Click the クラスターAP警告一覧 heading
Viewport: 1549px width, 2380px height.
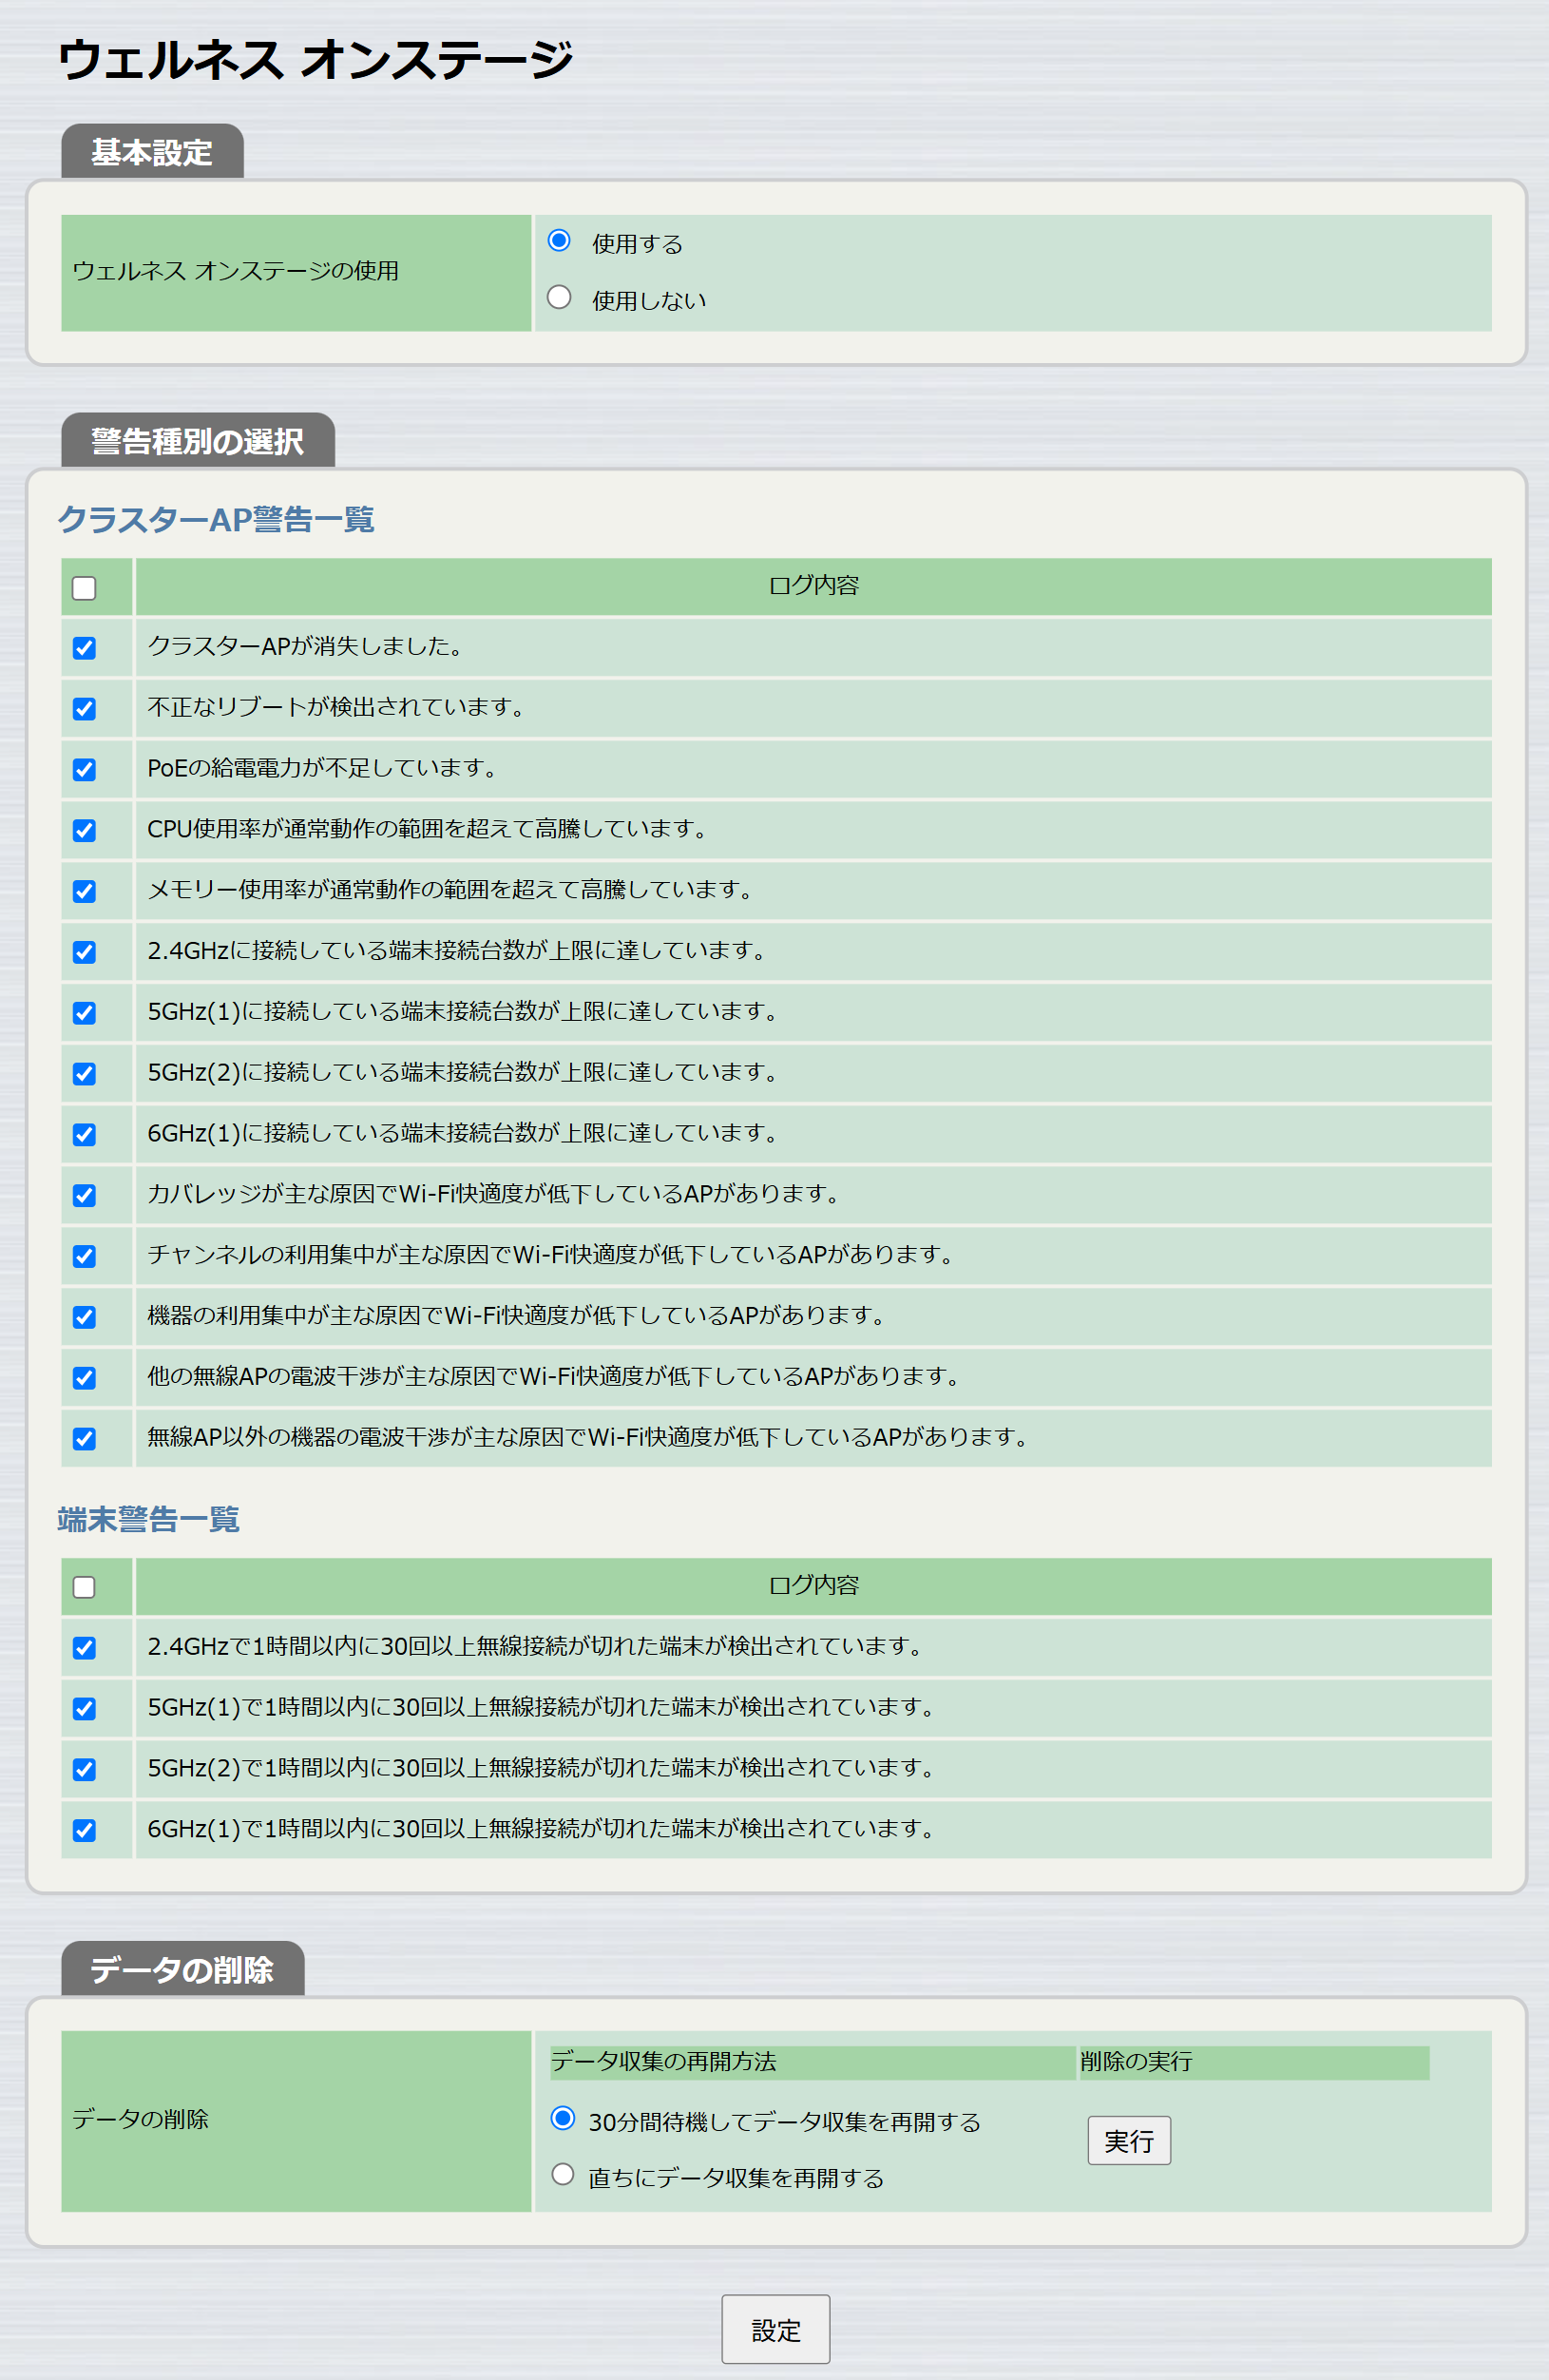tap(216, 520)
